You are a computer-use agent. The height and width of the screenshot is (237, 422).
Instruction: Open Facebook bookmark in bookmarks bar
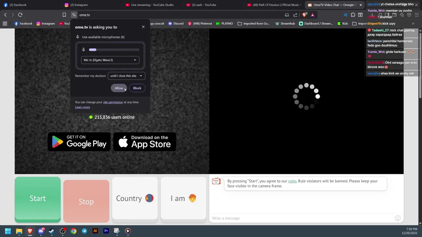point(23,23)
